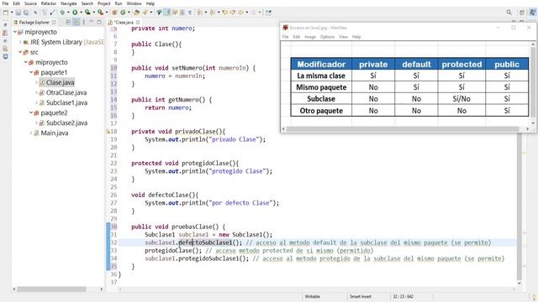Click the Pin Editor icon in the toolbar
The height and width of the screenshot is (302, 538).
268,13
